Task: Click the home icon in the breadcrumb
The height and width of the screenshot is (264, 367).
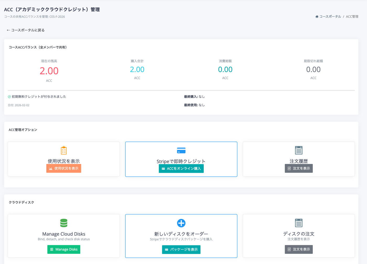Action: [317, 17]
